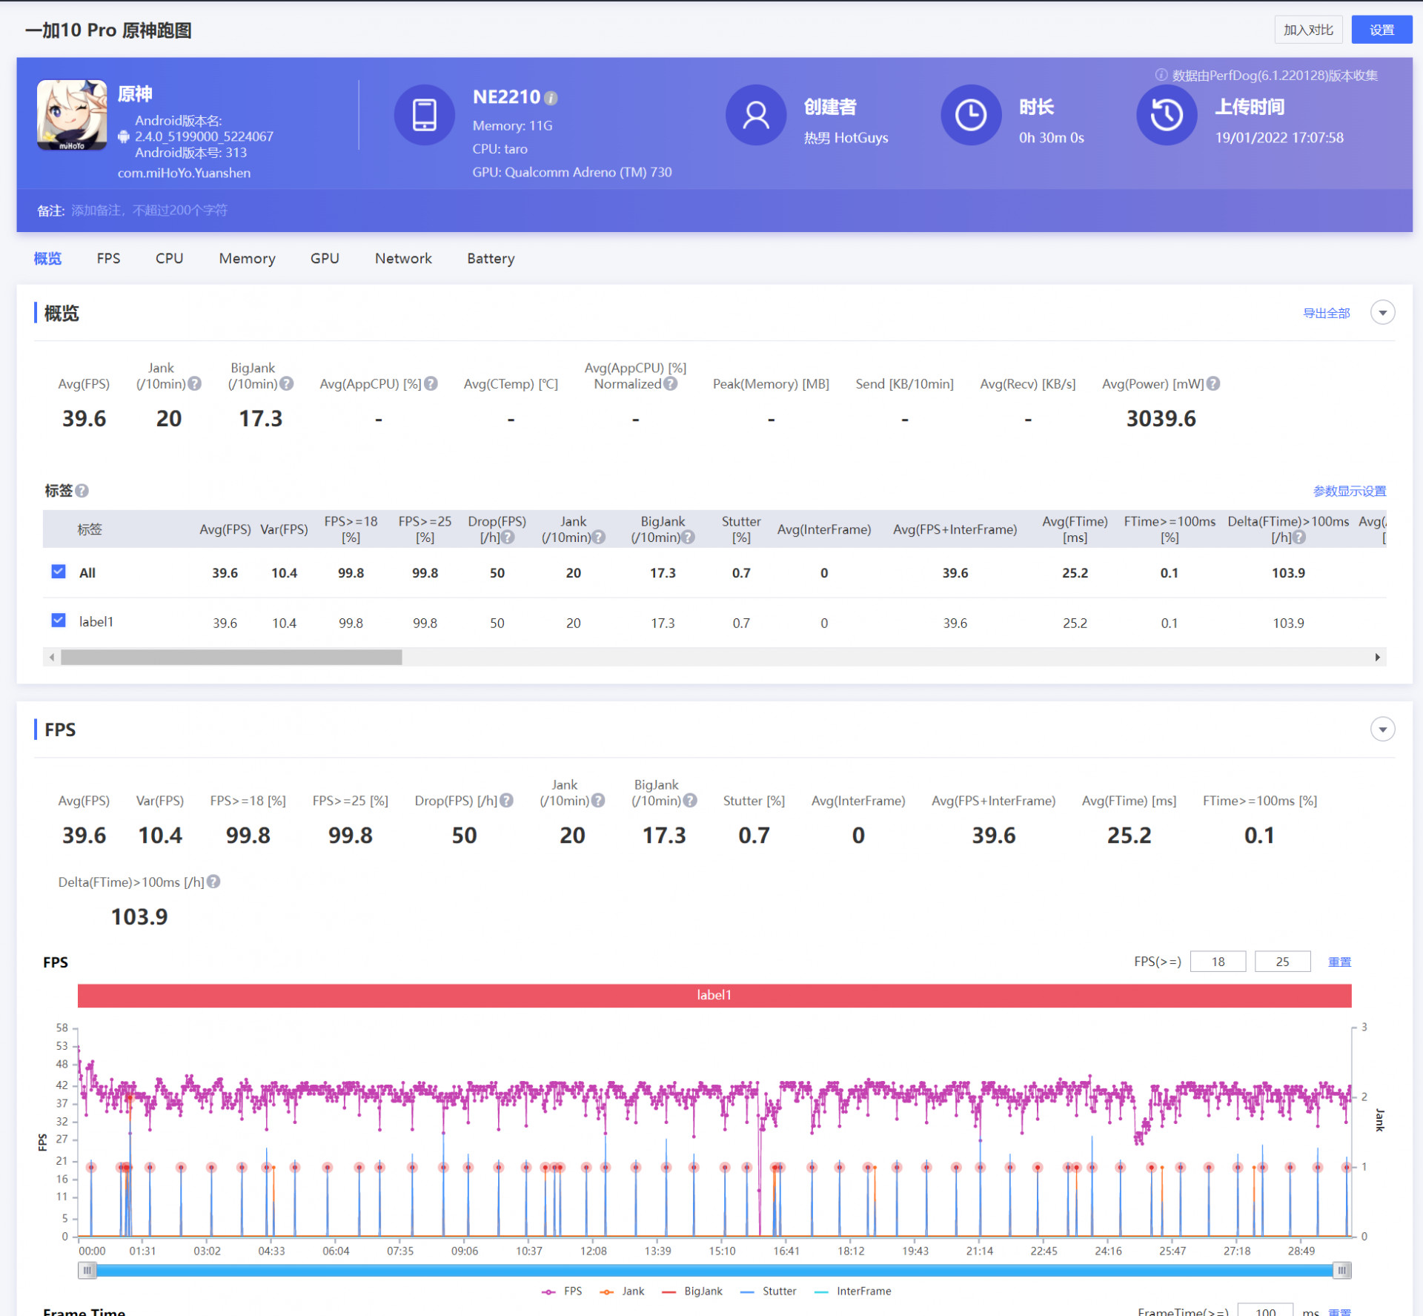Collapse the FPS section with arrow
This screenshot has height=1316, width=1423.
click(x=1382, y=730)
